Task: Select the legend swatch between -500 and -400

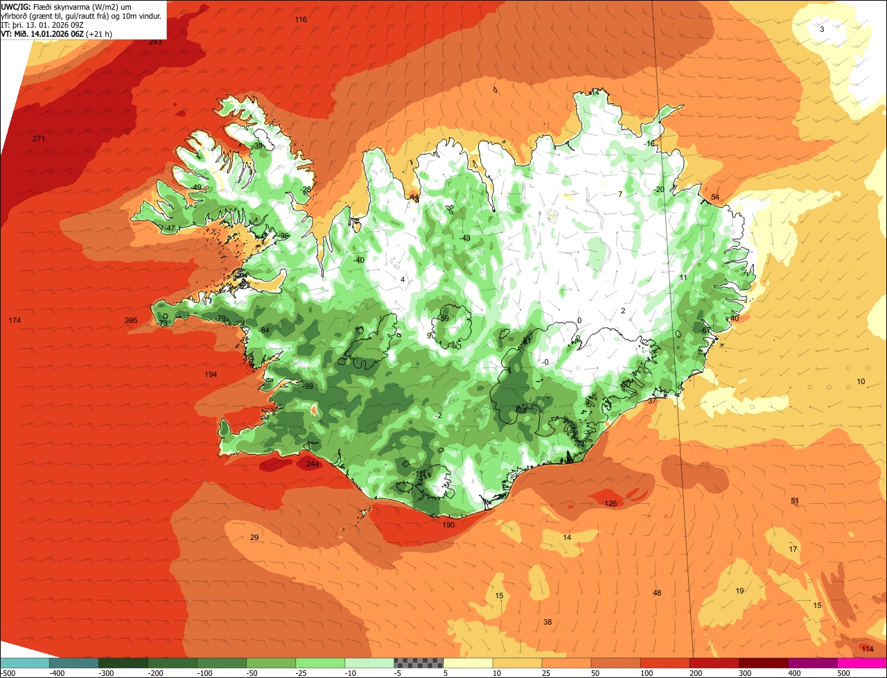Action: coord(24,663)
